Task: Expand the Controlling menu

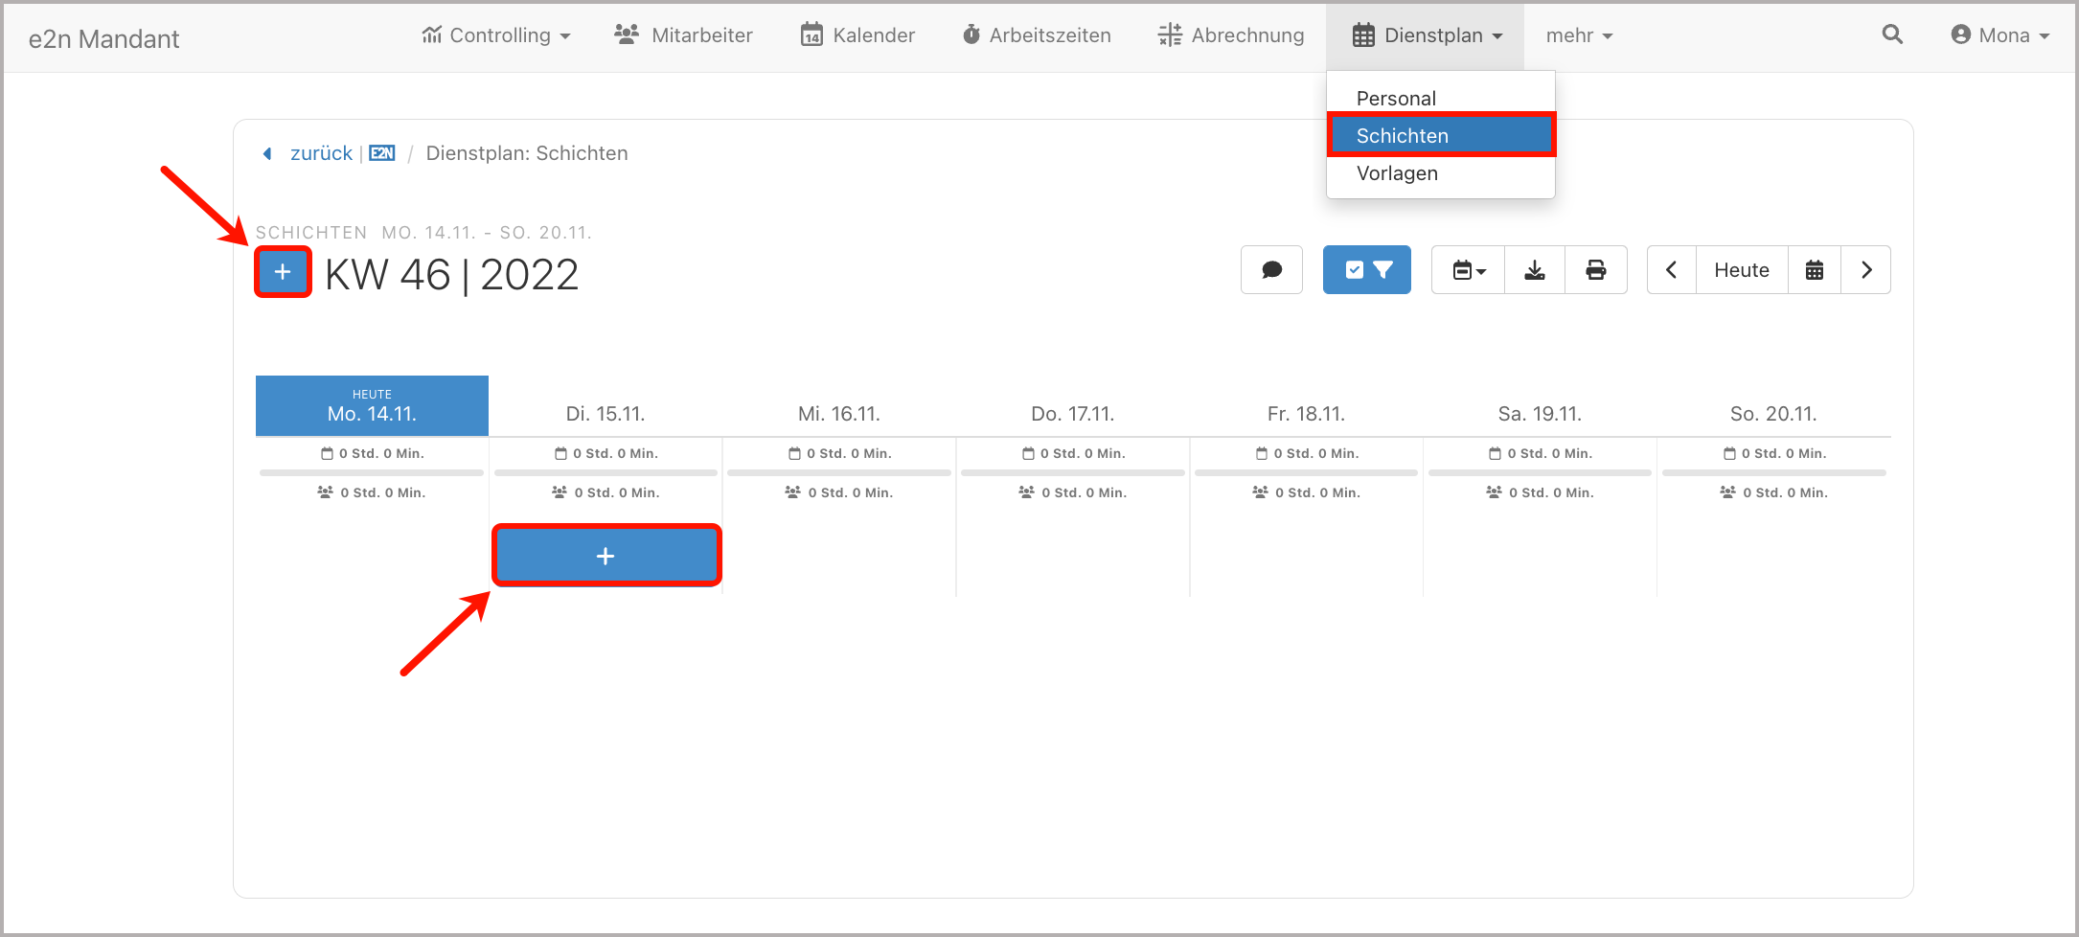Action: [x=496, y=35]
